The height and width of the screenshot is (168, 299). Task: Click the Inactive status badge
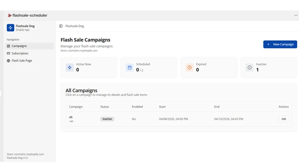coord(107,119)
